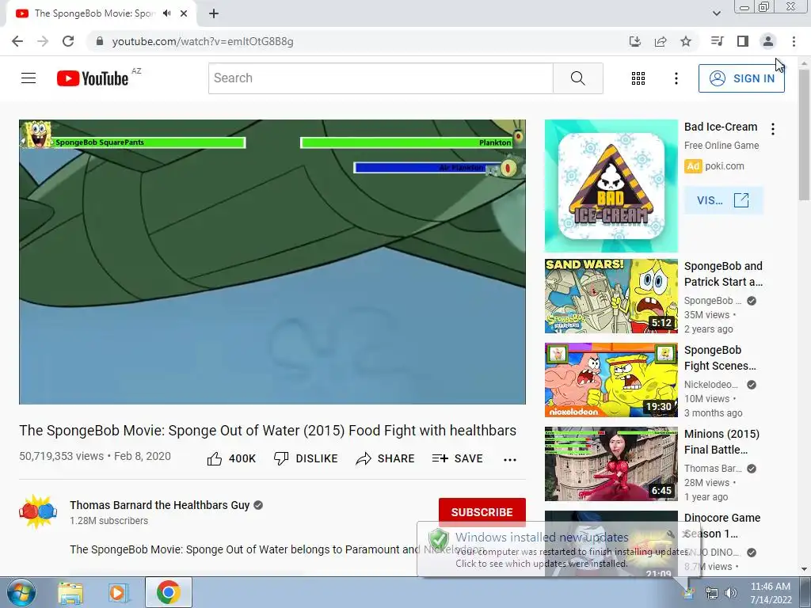Save the video to a playlist
This screenshot has width=811, height=608.
[x=457, y=458]
